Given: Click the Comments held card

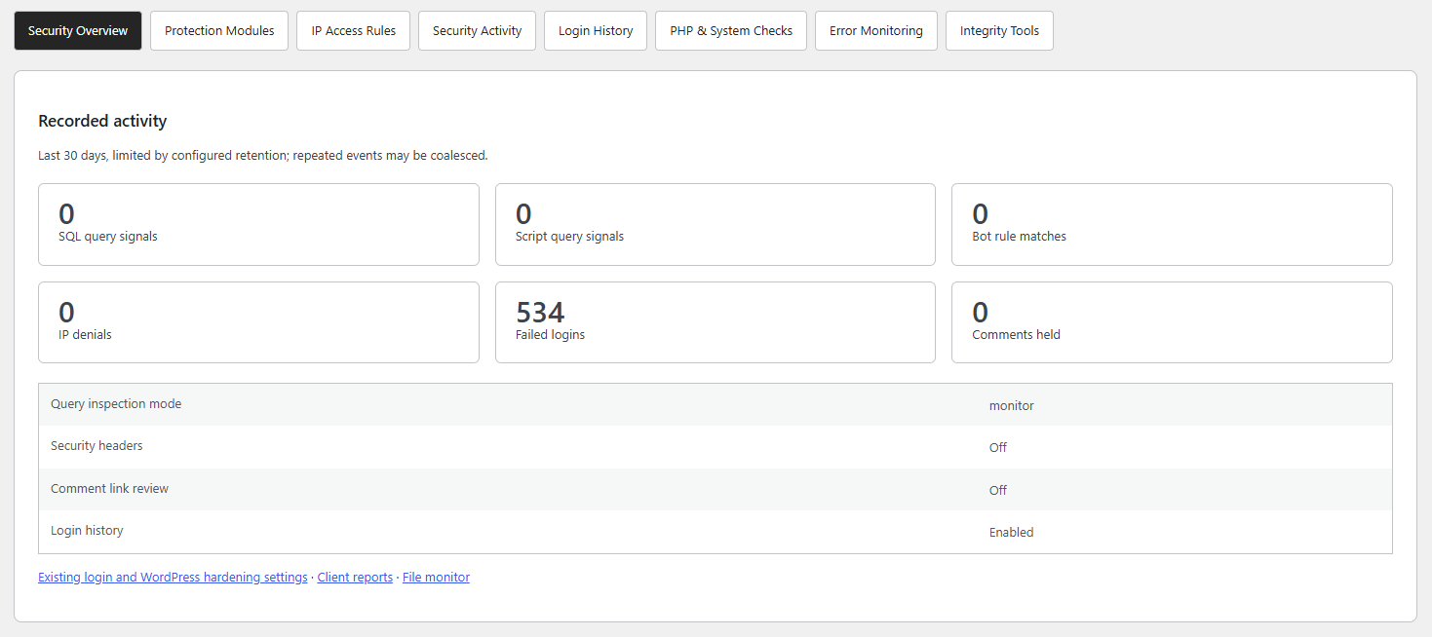Looking at the screenshot, I should 1172,322.
